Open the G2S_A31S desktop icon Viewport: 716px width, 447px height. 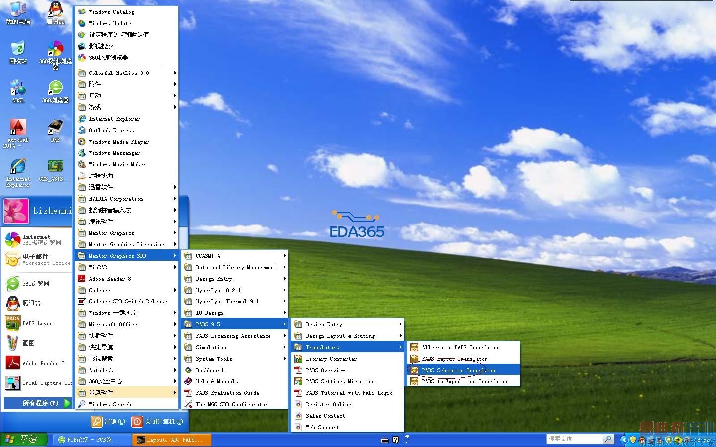click(55, 170)
